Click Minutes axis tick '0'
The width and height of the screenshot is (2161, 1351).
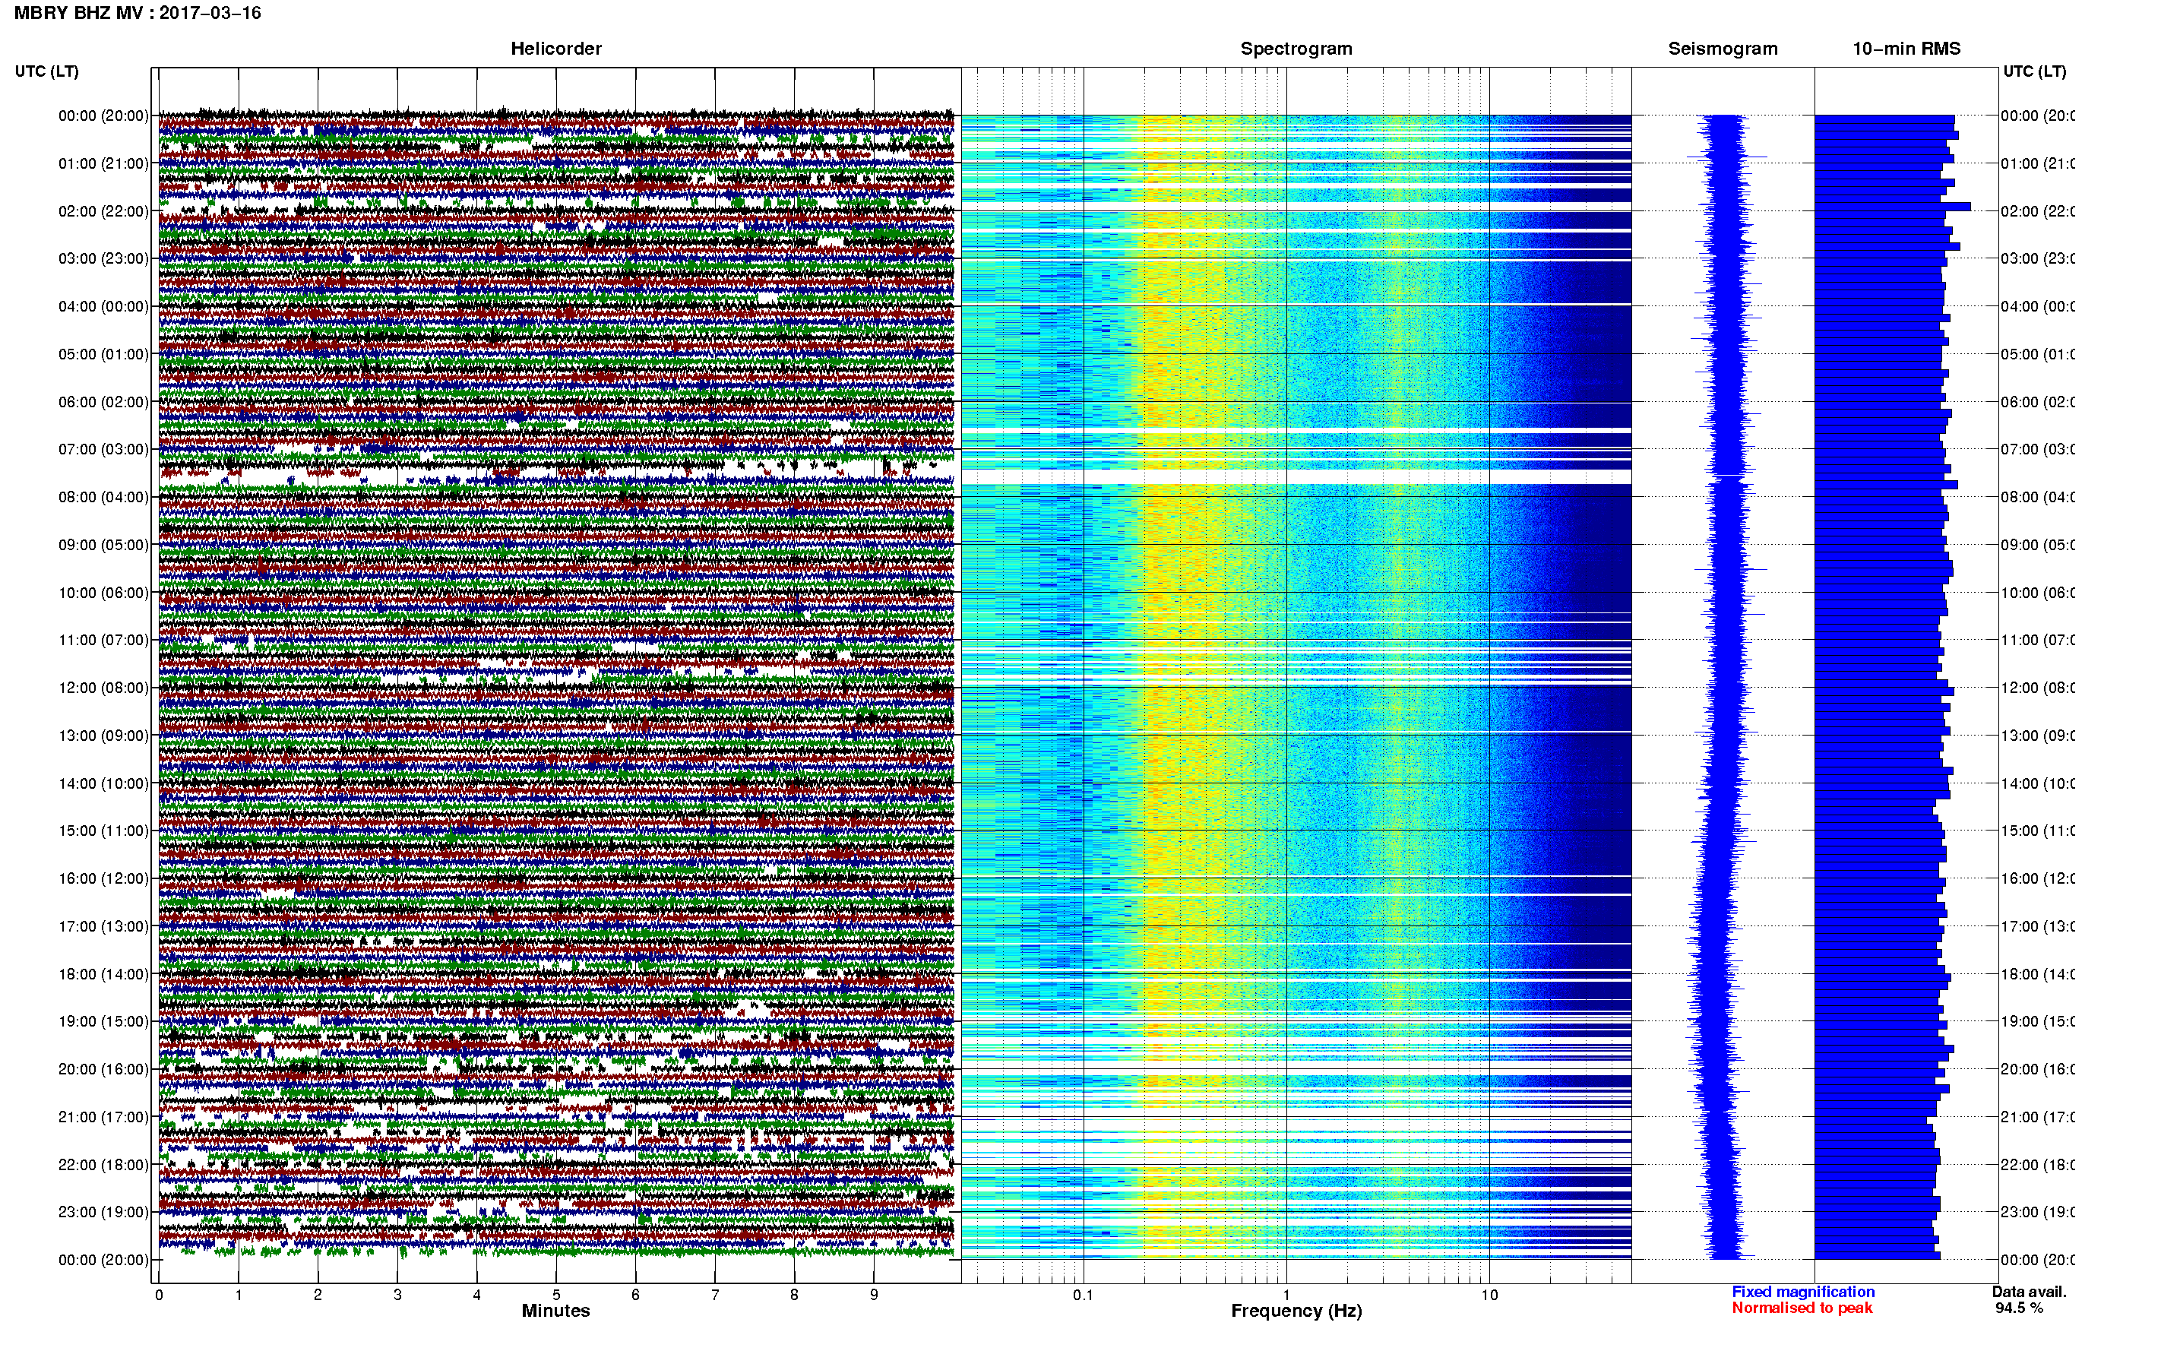coord(159,1295)
